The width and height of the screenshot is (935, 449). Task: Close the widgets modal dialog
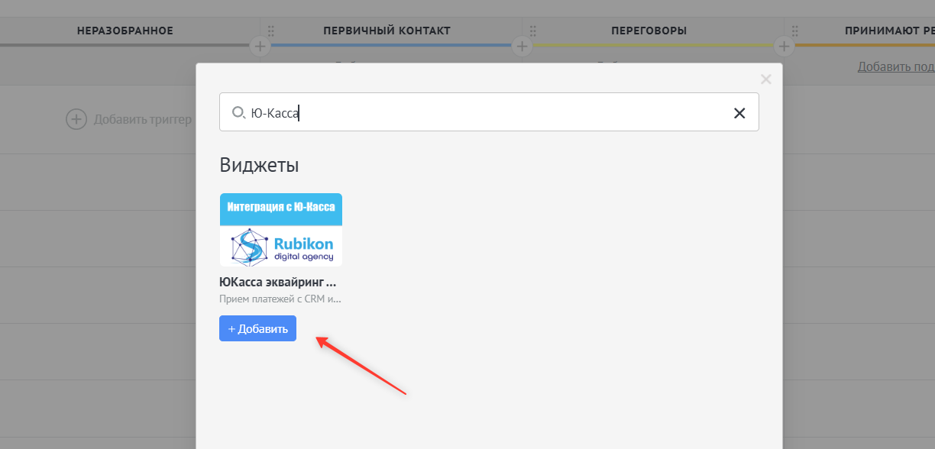(766, 79)
